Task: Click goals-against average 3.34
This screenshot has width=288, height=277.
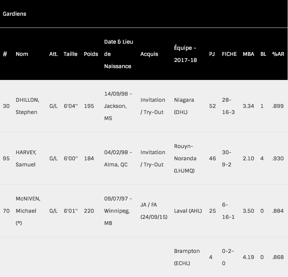Action: click(x=248, y=106)
